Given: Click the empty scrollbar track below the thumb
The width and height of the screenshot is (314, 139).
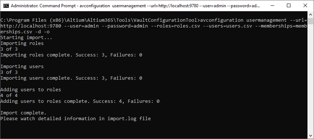Looking at the screenshot, I should click(310, 78).
